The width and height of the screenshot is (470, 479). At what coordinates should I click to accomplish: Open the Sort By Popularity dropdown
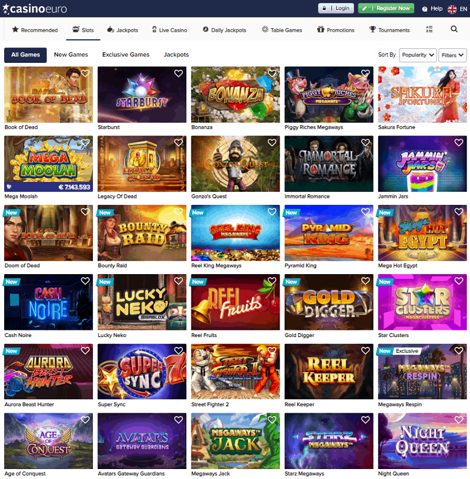418,55
